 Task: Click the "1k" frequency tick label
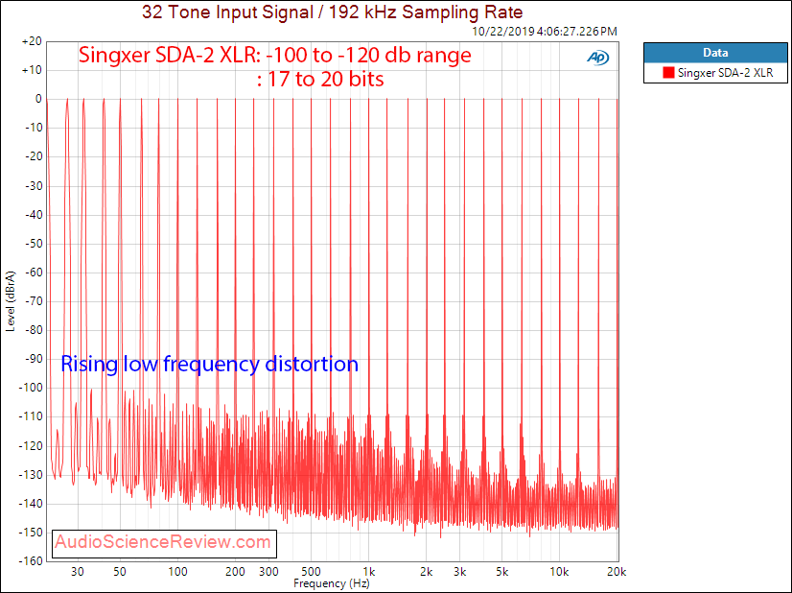click(x=369, y=572)
